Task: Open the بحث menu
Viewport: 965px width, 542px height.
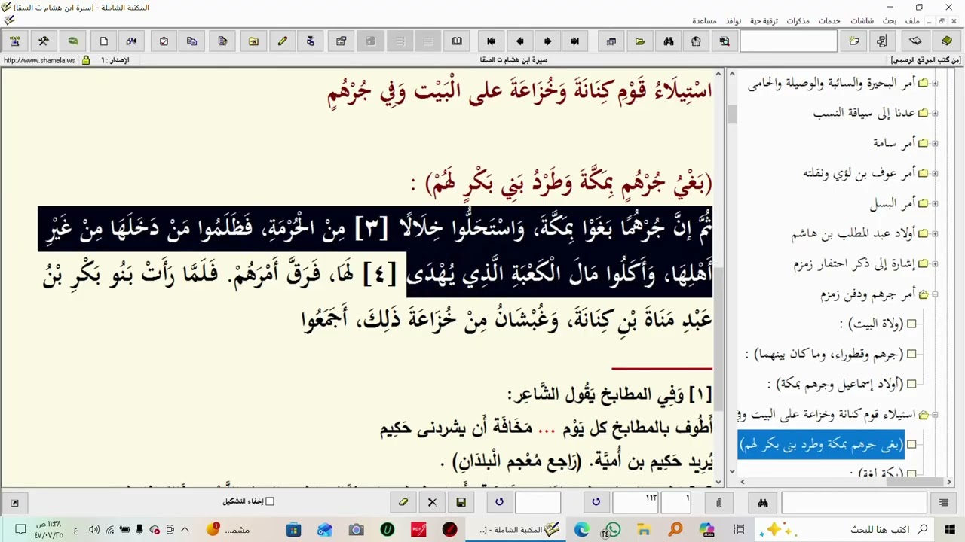Action: [x=890, y=21]
